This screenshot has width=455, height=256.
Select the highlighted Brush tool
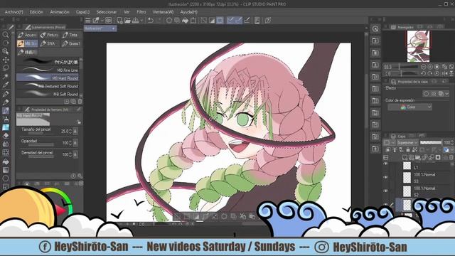tap(6, 111)
